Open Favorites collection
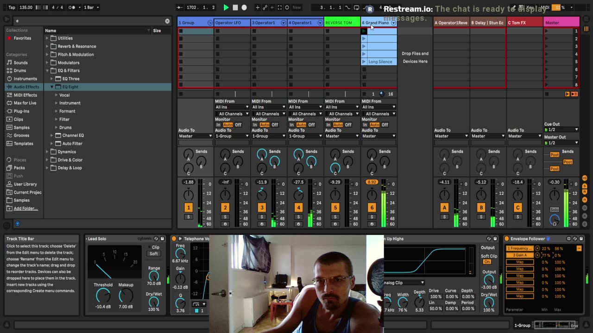 click(22, 38)
